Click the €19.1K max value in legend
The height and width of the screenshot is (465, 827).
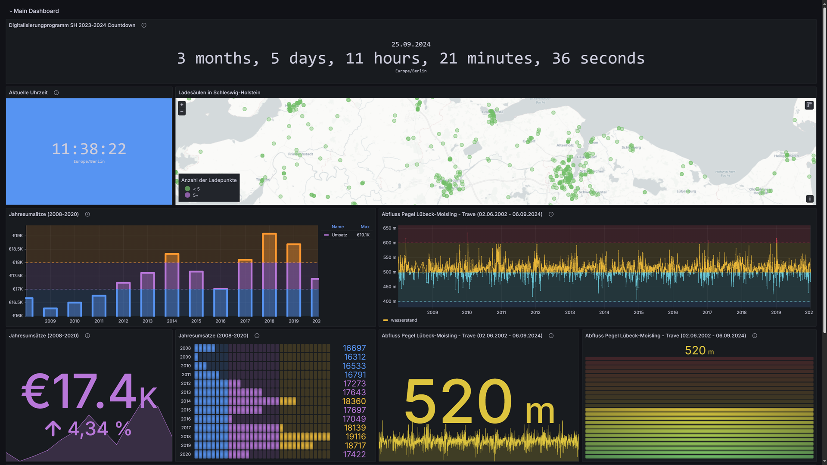pos(363,235)
